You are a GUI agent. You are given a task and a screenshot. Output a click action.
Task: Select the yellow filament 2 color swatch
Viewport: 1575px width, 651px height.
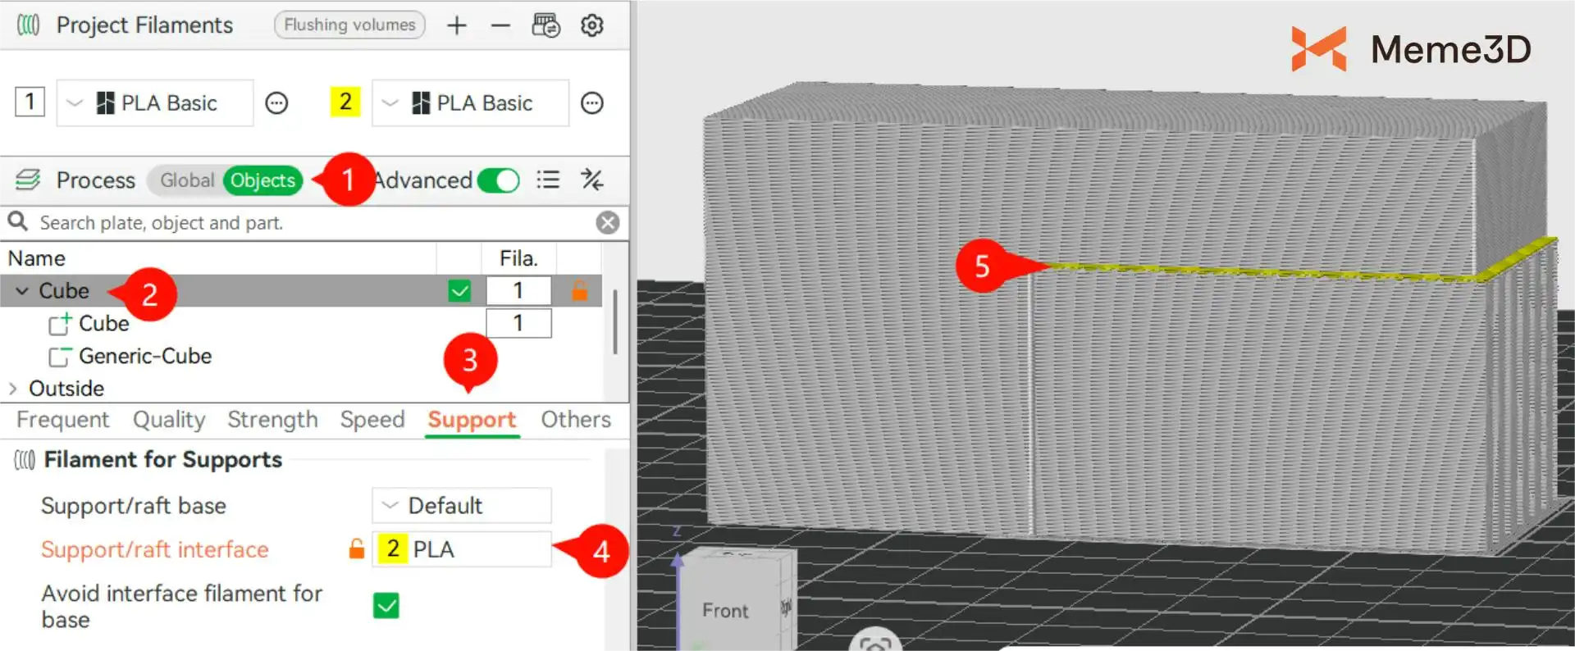click(x=345, y=102)
